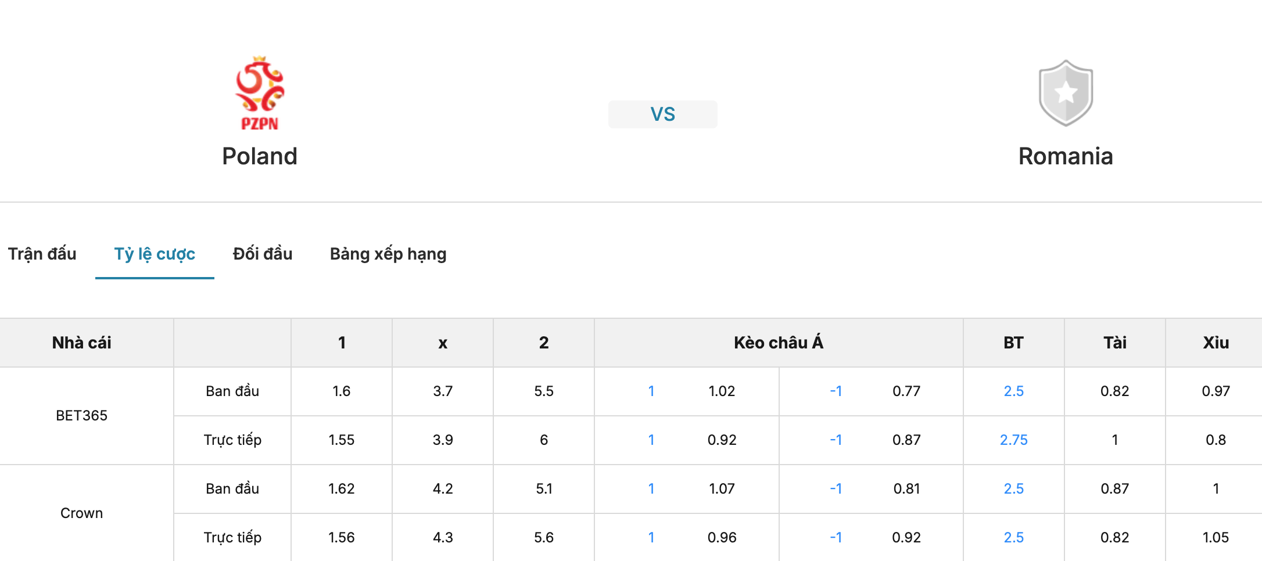This screenshot has width=1262, height=561.
Task: Click Crown Trực tiếp draw odds 4.3
Action: 443,537
